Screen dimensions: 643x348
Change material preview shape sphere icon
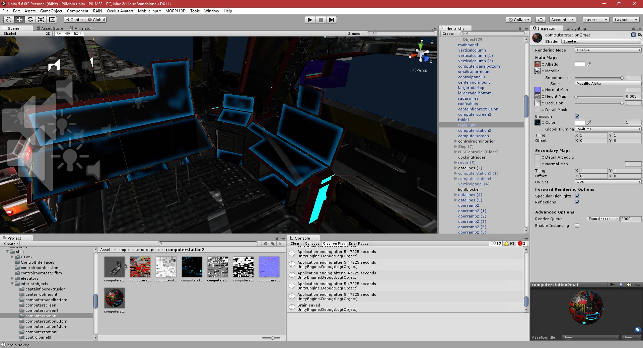coord(621,285)
